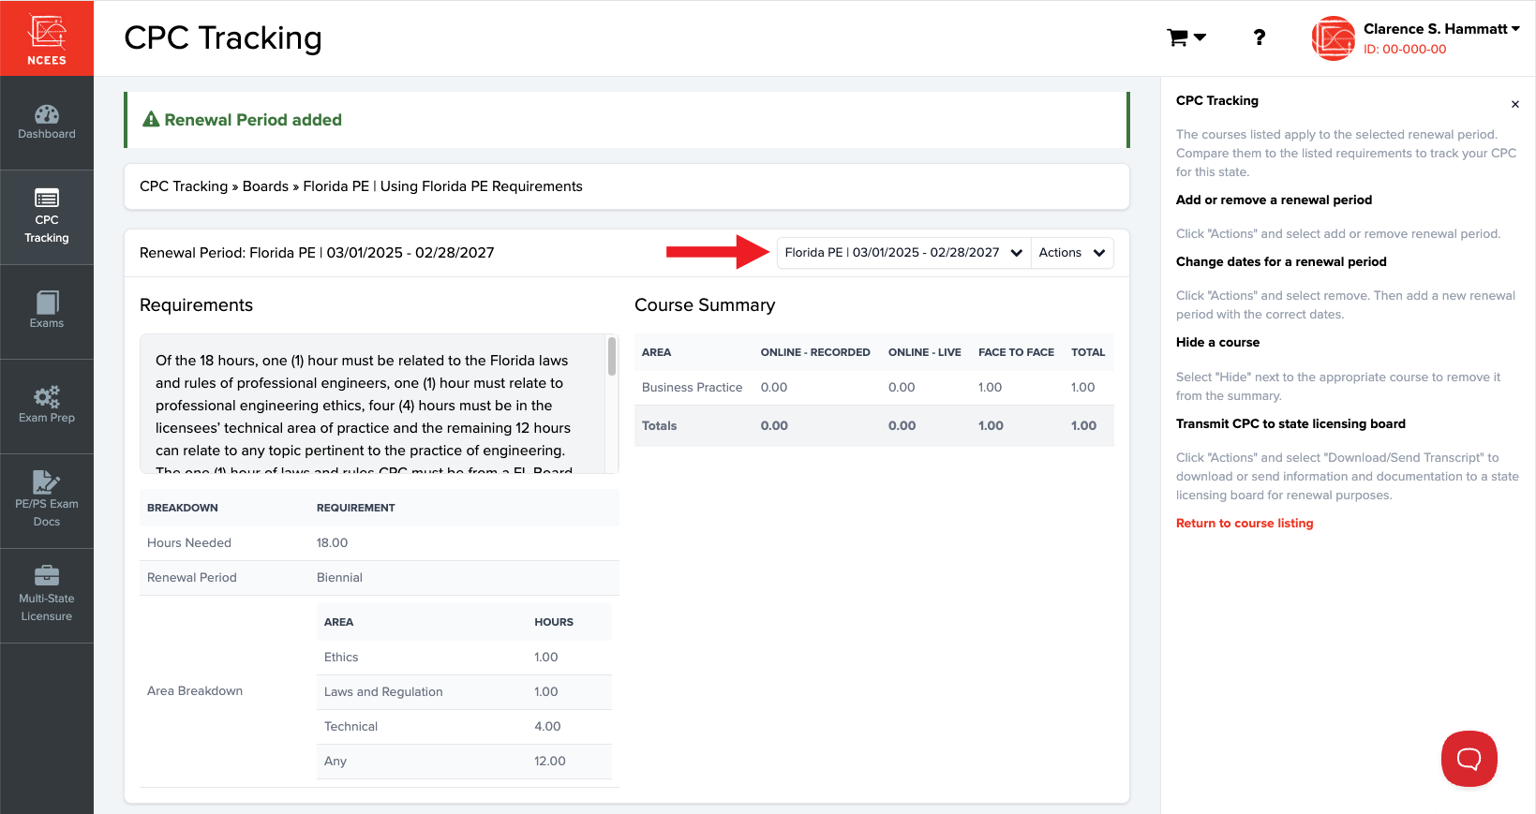Go to Exams in the sidebar

click(x=47, y=312)
